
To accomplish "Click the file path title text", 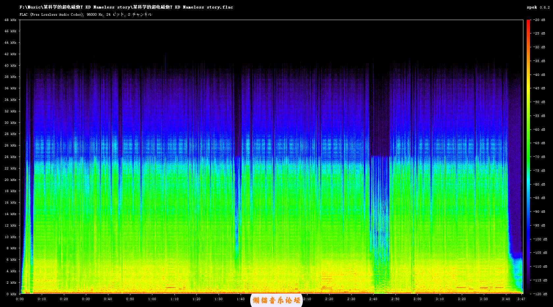I will coord(126,7).
